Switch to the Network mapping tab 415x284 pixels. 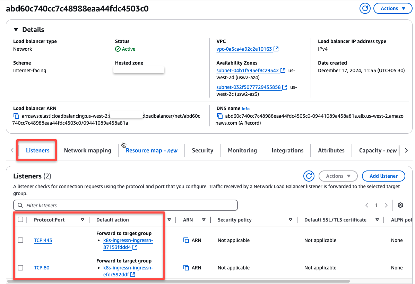[x=87, y=150]
